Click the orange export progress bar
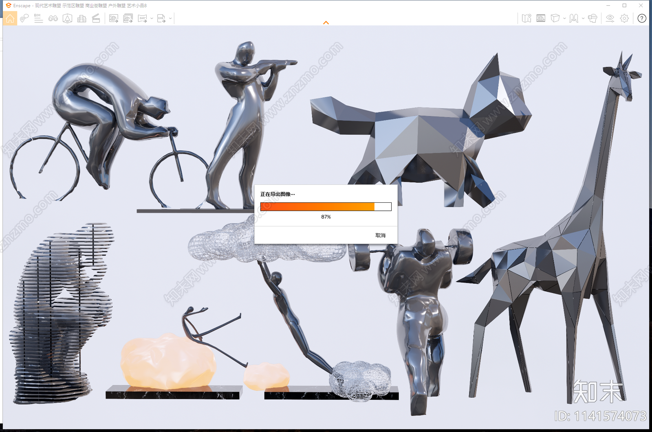 tap(326, 206)
